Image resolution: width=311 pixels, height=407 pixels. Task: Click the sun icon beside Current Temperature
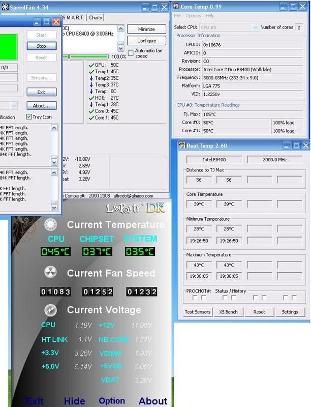[50, 224]
